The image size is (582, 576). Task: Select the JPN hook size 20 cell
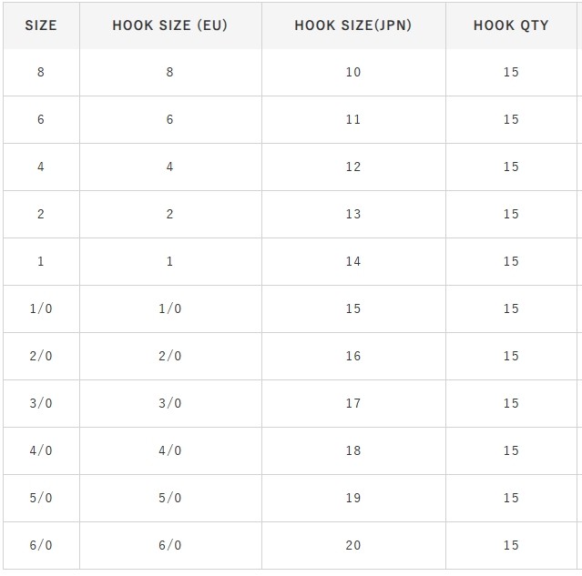[353, 545]
